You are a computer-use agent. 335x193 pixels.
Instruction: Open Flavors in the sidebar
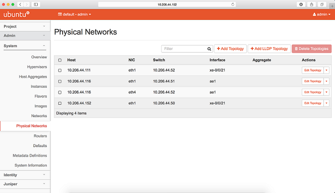pyautogui.click(x=40, y=96)
